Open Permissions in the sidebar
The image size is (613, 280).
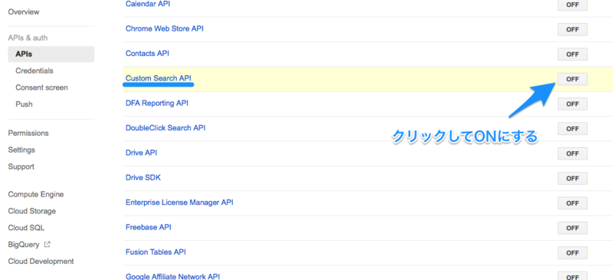[28, 133]
